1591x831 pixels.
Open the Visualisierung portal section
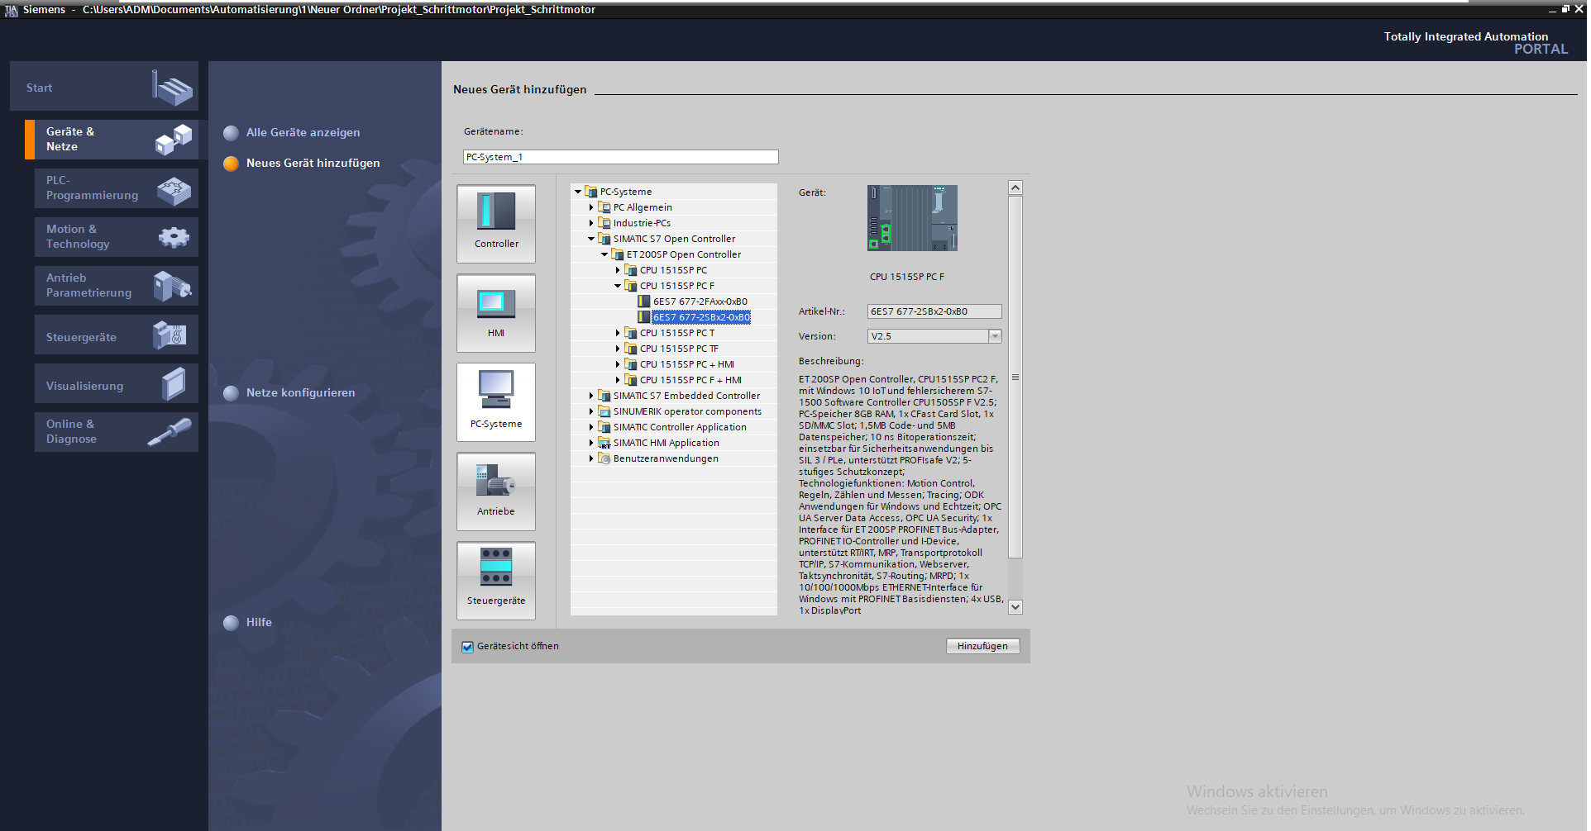click(x=116, y=386)
